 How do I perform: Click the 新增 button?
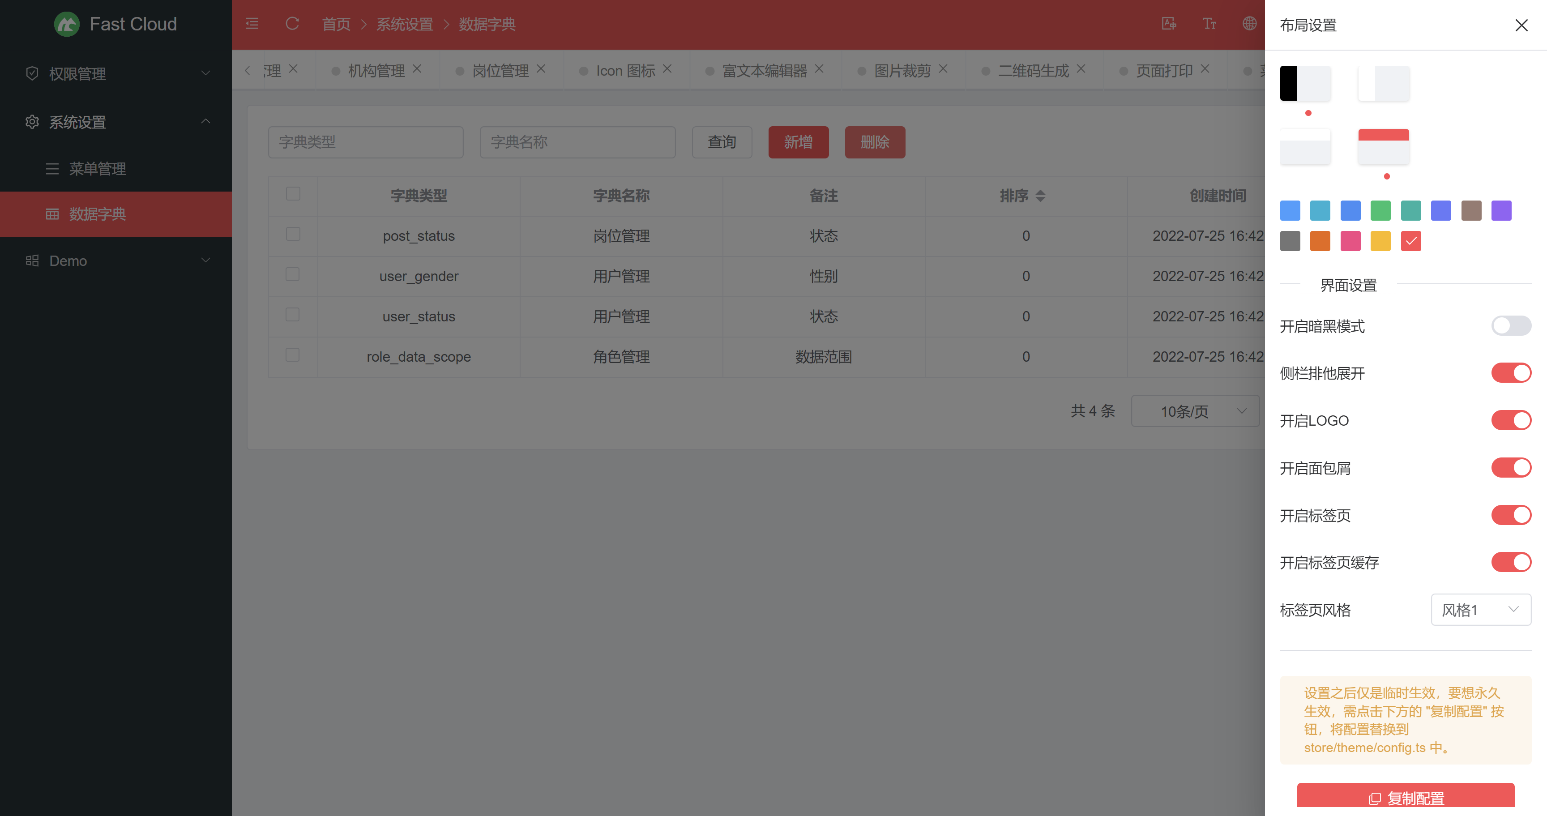(798, 142)
